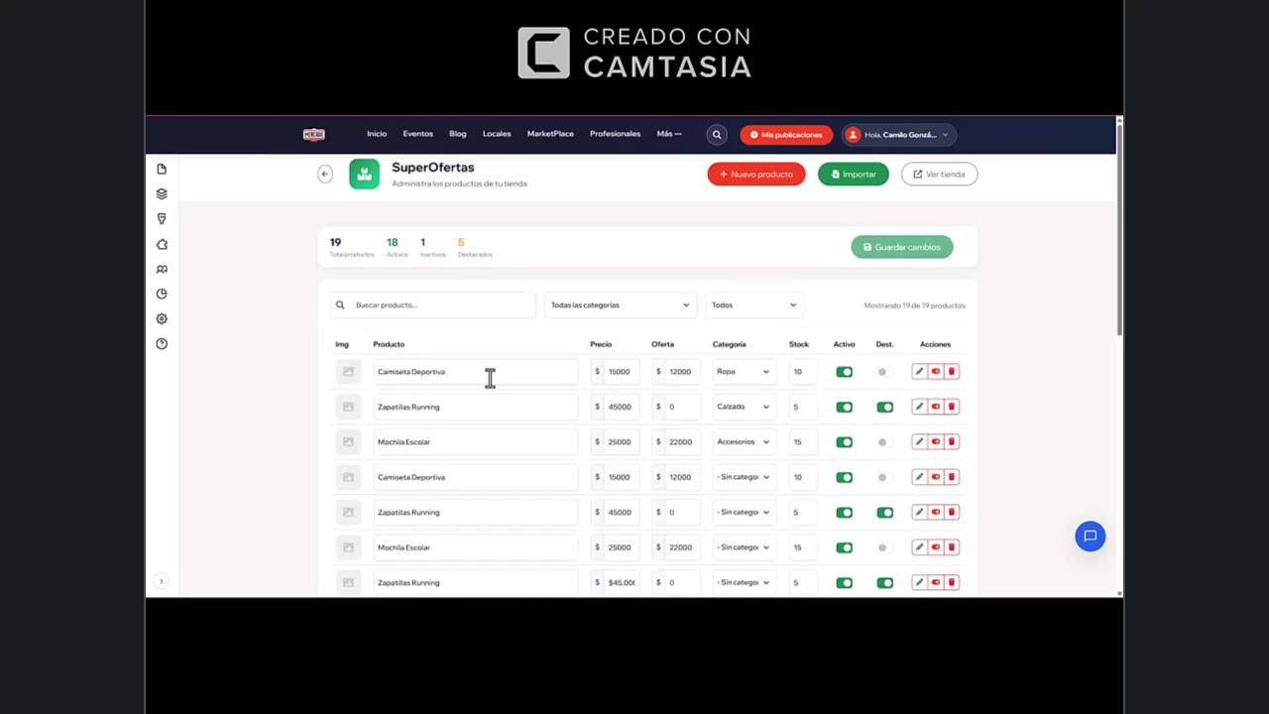The width and height of the screenshot is (1269, 714).
Task: Delete the Accesorios product with the trash icon
Action: pyautogui.click(x=951, y=442)
